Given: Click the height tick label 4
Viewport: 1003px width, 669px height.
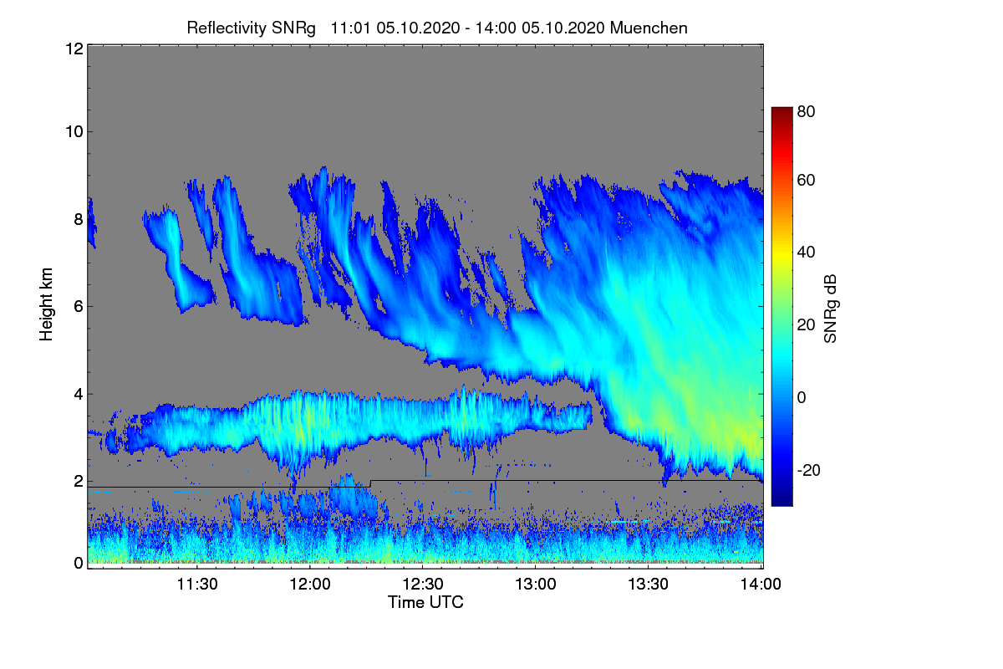Looking at the screenshot, I should pos(79,393).
